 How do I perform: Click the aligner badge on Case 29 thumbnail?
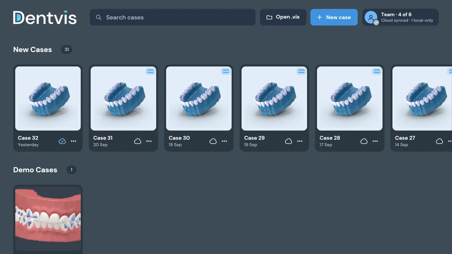[301, 71]
